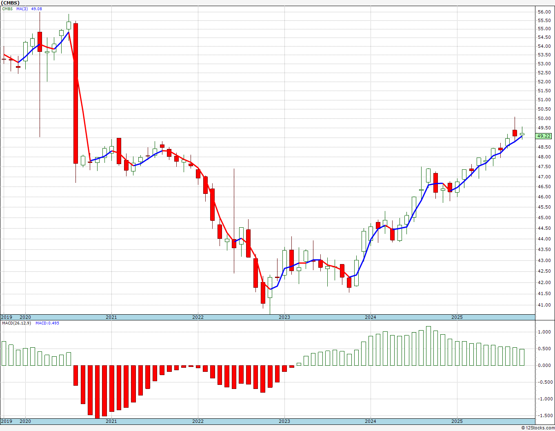Image resolution: width=555 pixels, height=431 pixels.
Task: Click the most recent MACD histogram bar
Action: 522,357
